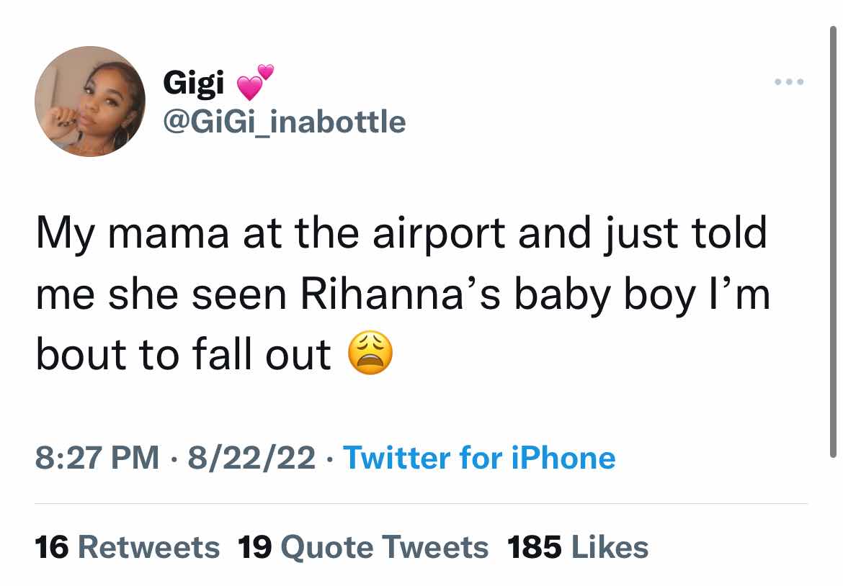Click the 8/22/22 tweet date
Viewport: 843px width, 586px height.
click(251, 458)
